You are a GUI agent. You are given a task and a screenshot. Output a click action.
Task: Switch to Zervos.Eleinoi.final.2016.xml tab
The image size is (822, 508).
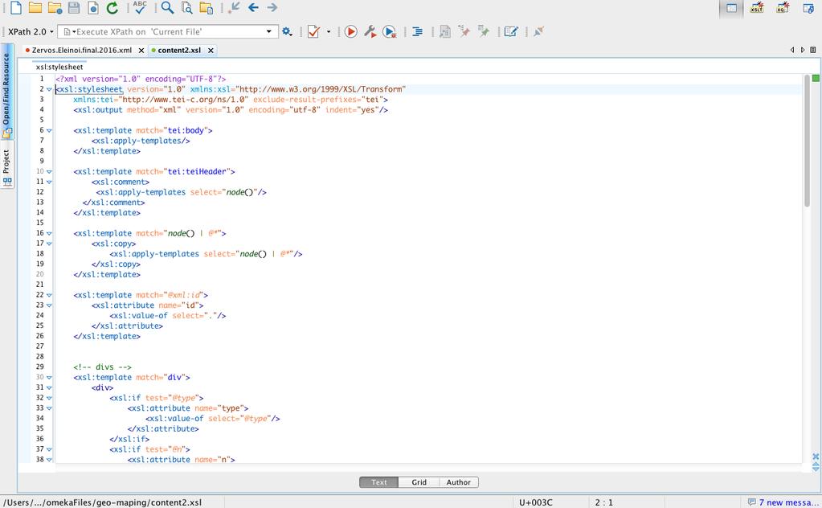[81, 51]
